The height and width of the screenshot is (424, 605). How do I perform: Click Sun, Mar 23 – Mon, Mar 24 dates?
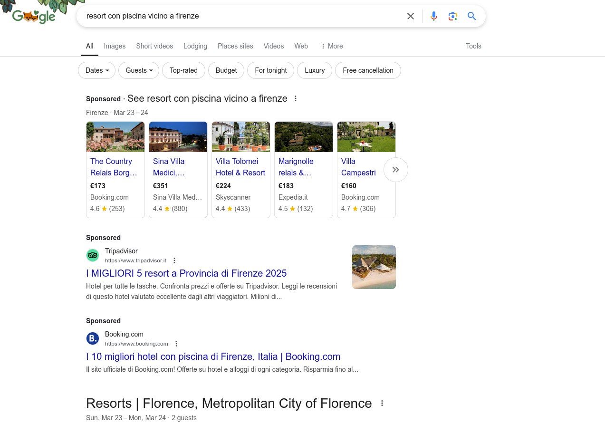tap(126, 418)
